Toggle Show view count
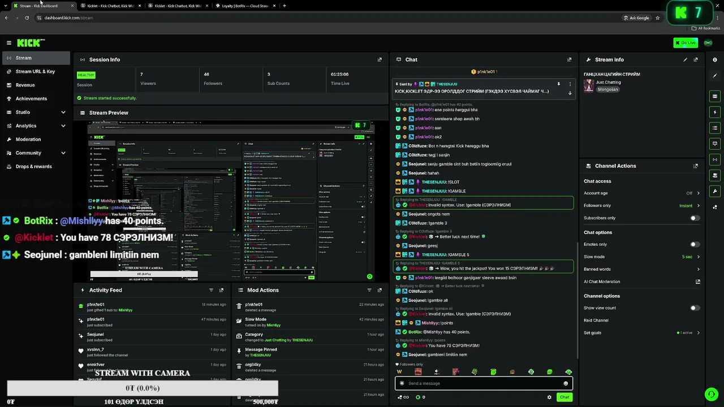Screen dimensions: 724x407 pos(695,308)
